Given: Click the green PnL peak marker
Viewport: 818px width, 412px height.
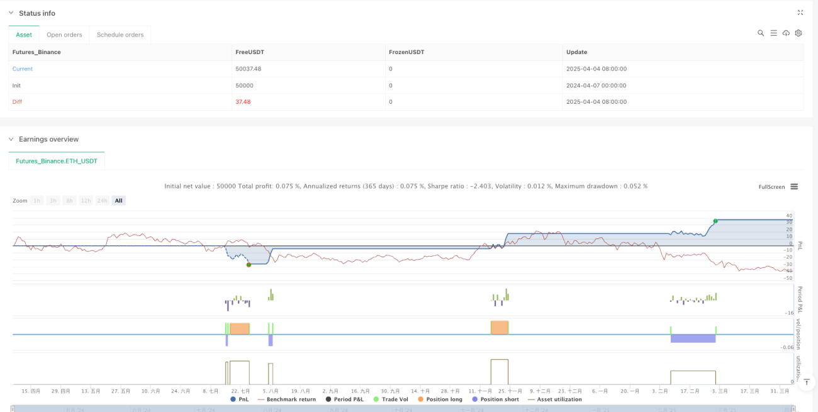Looking at the screenshot, I should pyautogui.click(x=715, y=221).
